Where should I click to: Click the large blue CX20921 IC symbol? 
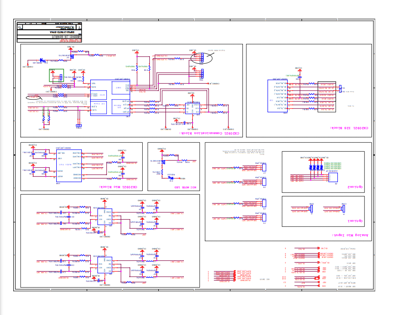point(110,98)
